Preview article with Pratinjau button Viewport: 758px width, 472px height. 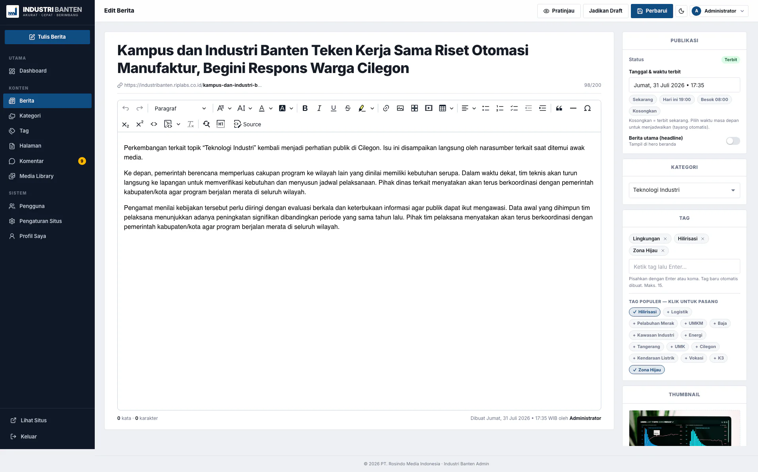click(x=559, y=11)
